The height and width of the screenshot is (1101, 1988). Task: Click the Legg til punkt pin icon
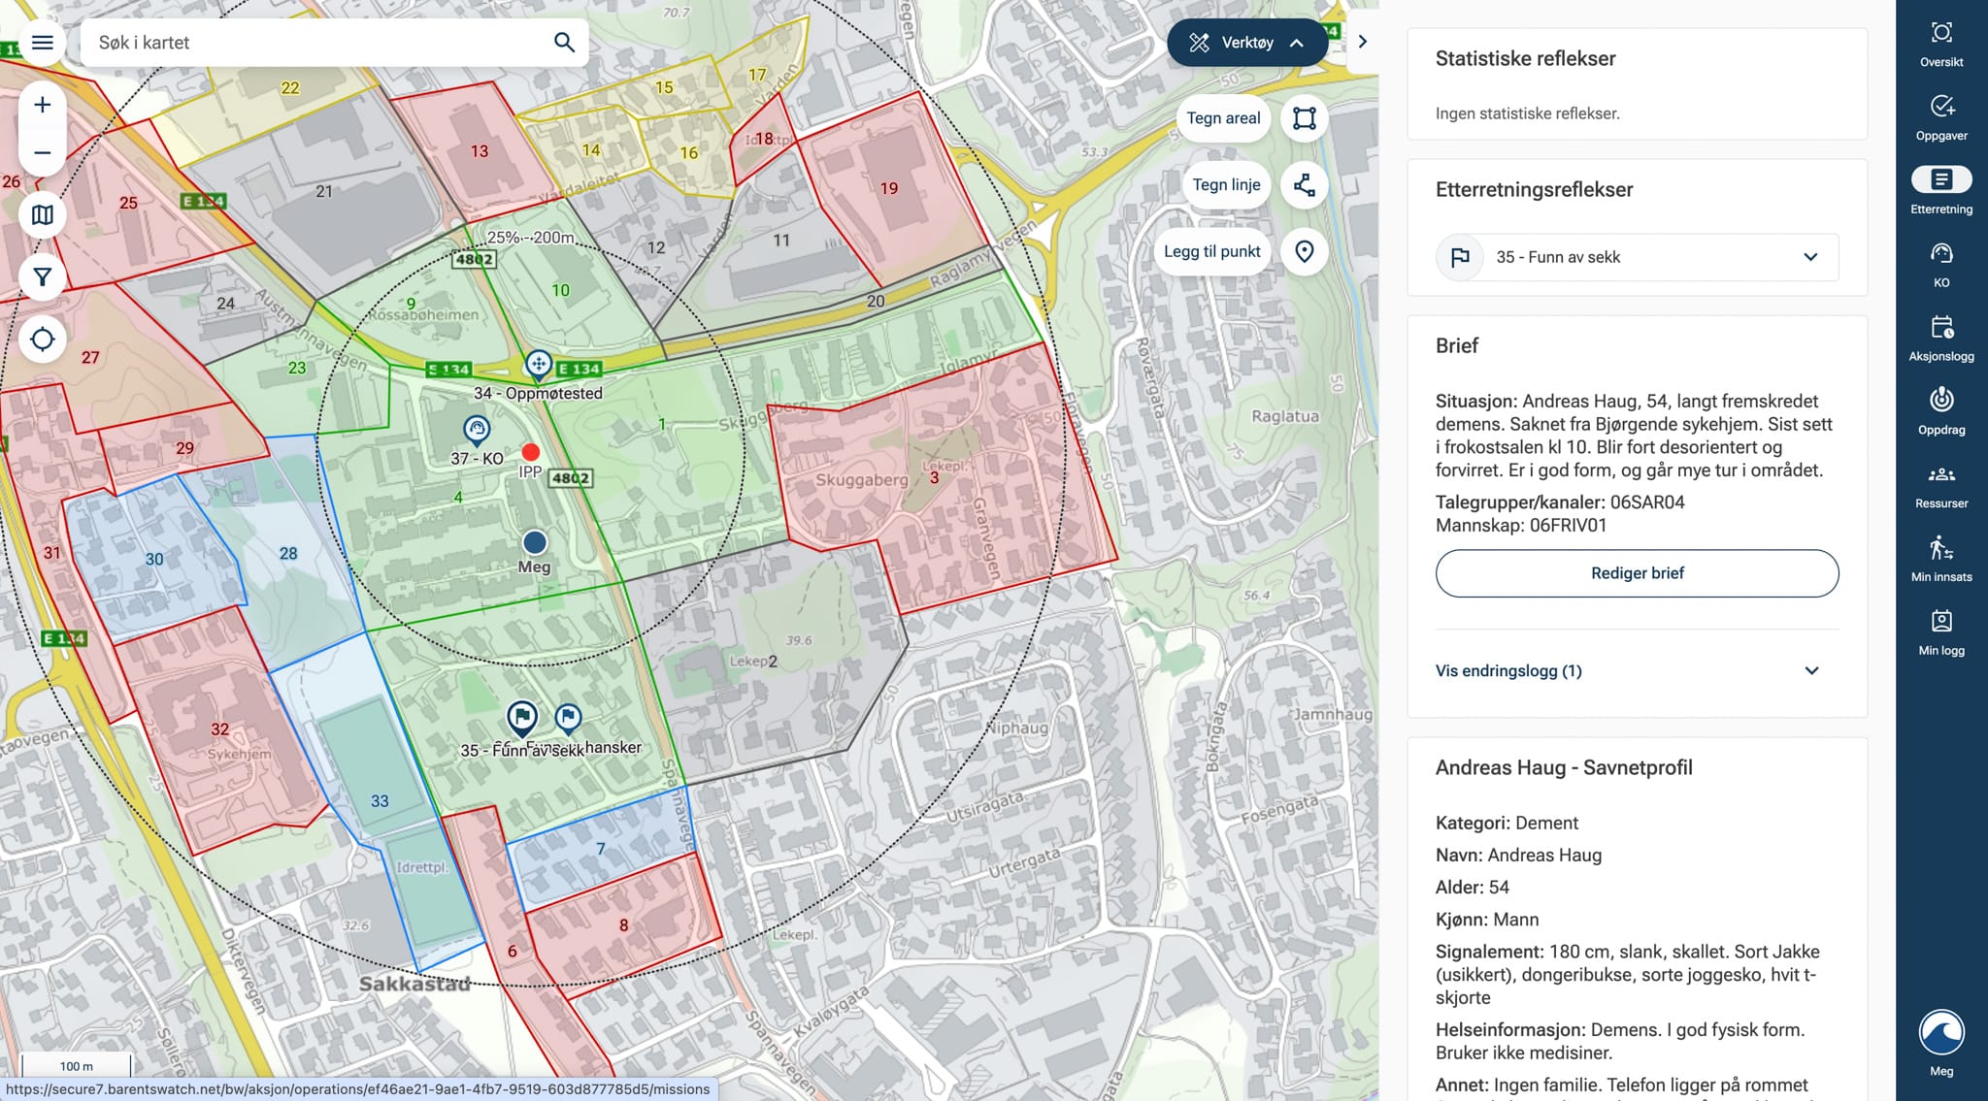[x=1304, y=251]
